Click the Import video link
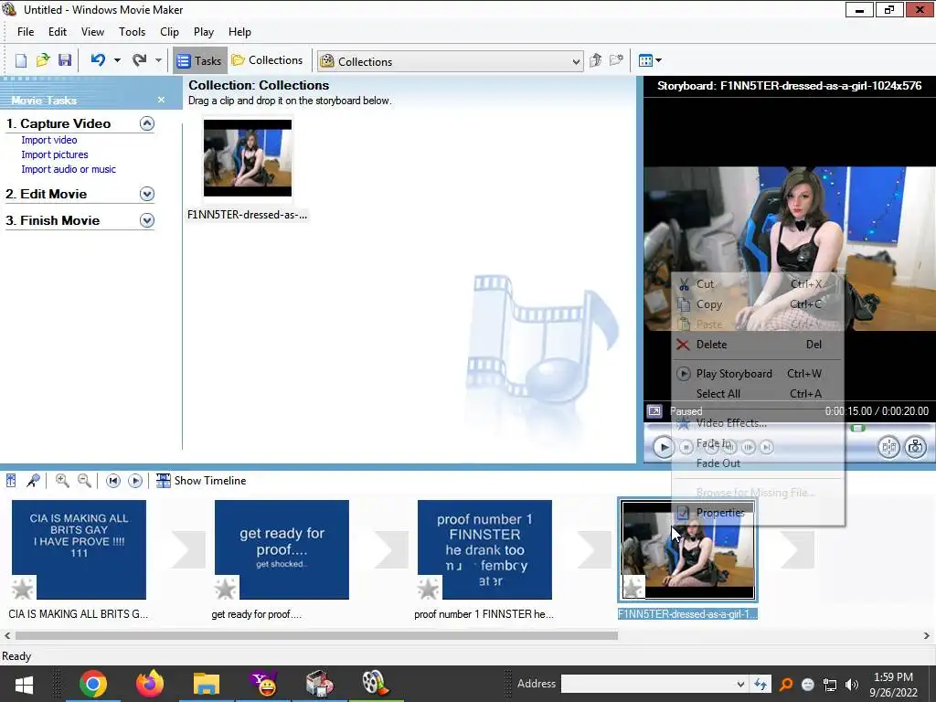Image resolution: width=936 pixels, height=702 pixels. point(49,140)
